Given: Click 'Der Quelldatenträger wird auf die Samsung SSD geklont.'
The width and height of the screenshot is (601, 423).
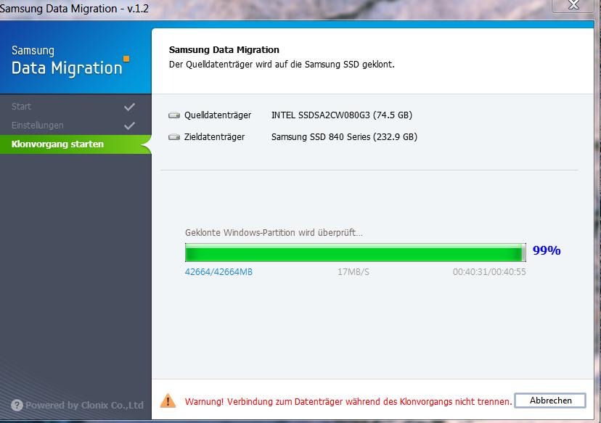Looking at the screenshot, I should 282,65.
